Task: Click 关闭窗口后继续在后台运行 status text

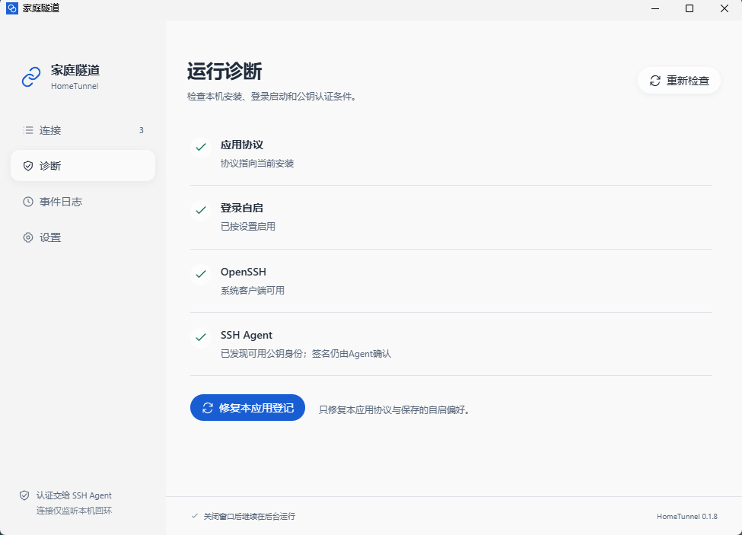Action: [250, 517]
